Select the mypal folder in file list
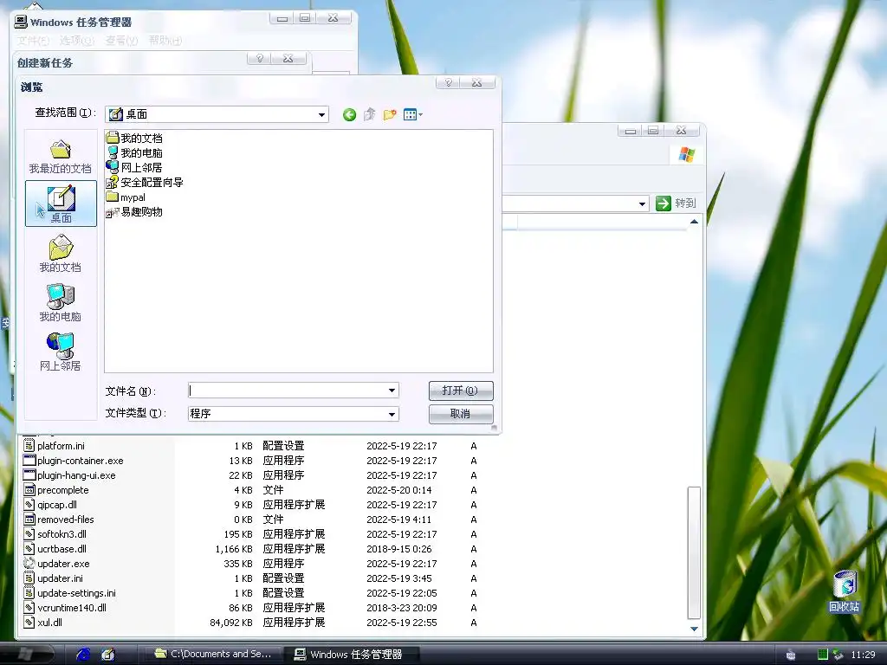This screenshot has height=665, width=887. [x=126, y=197]
